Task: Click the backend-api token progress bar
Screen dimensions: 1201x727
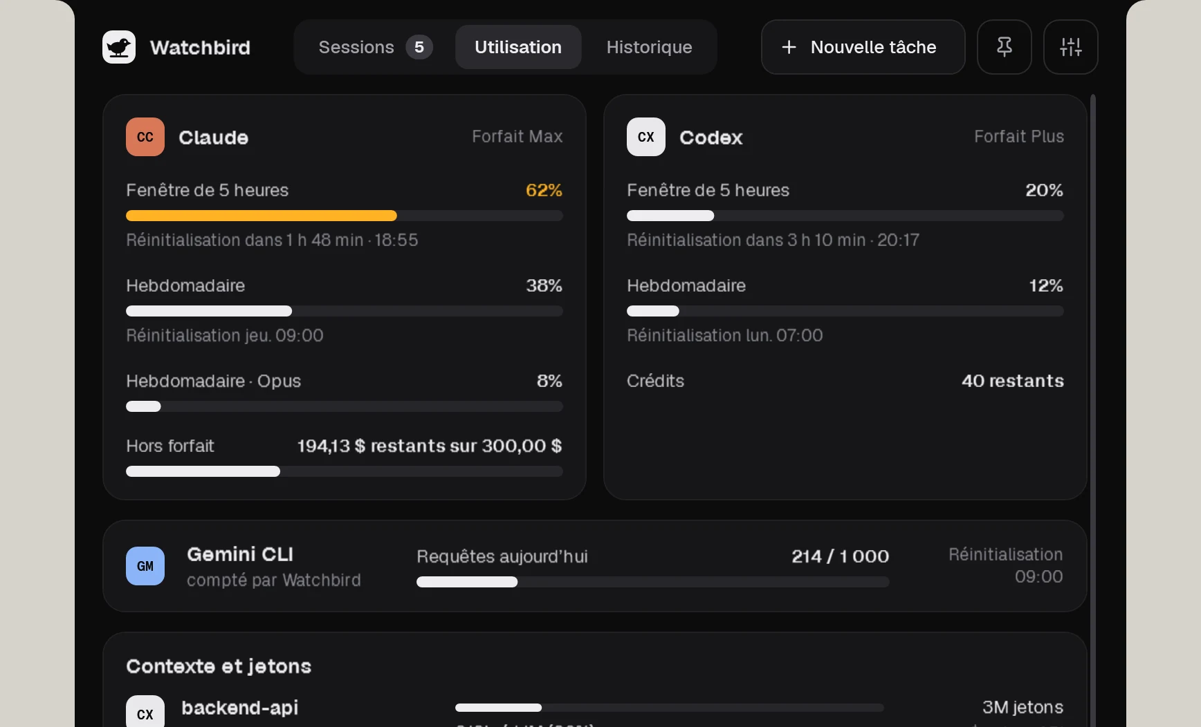Action: 670,708
